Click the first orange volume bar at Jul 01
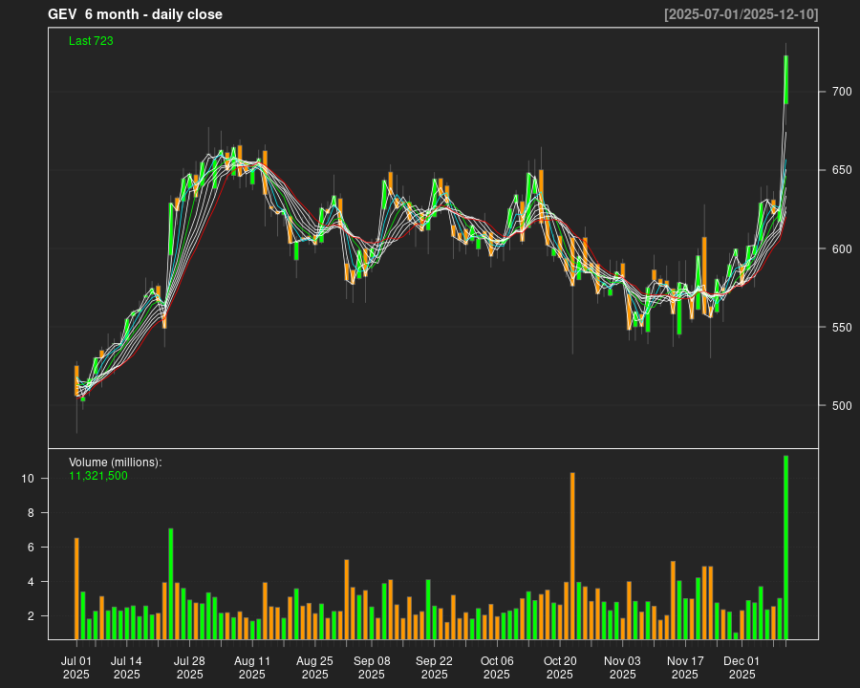Viewport: 860px width, 688px height. point(76,588)
